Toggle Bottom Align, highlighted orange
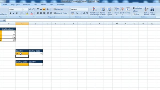160x90 pixels. coord(44,9)
